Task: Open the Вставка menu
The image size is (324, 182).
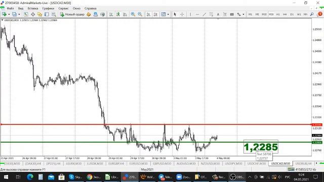Action: click(33, 9)
